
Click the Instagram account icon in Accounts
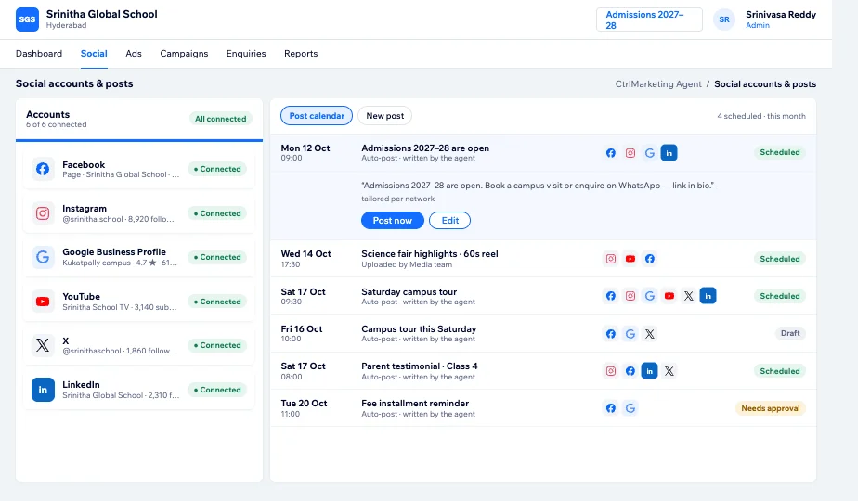tap(43, 213)
